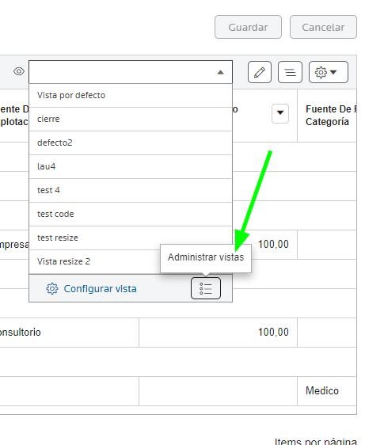Open the gear settings dropdown button
The image size is (365, 445).
[x=329, y=72]
